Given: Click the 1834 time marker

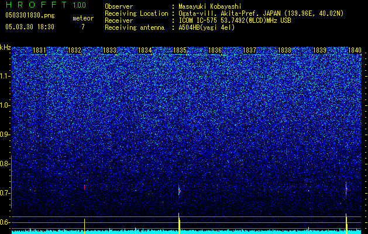Looking at the screenshot, I should click(x=145, y=50).
